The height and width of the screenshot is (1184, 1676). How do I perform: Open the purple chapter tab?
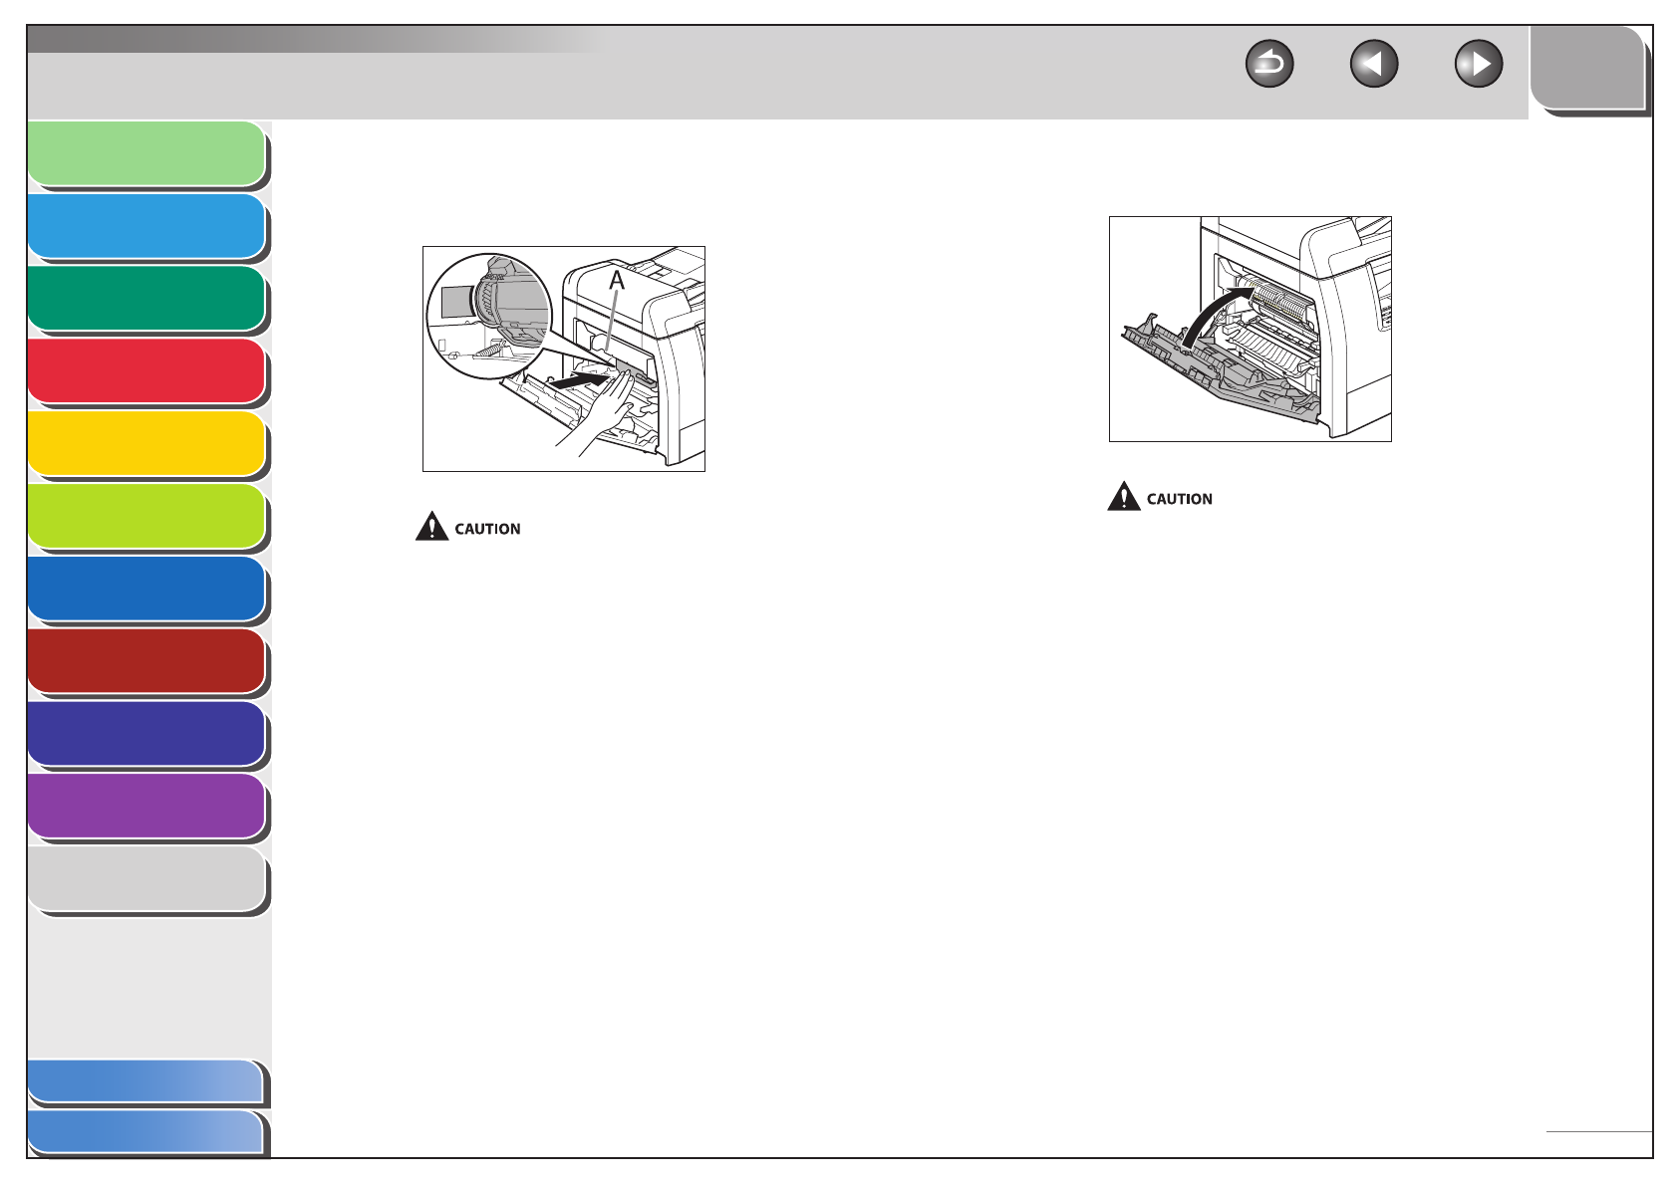147,808
